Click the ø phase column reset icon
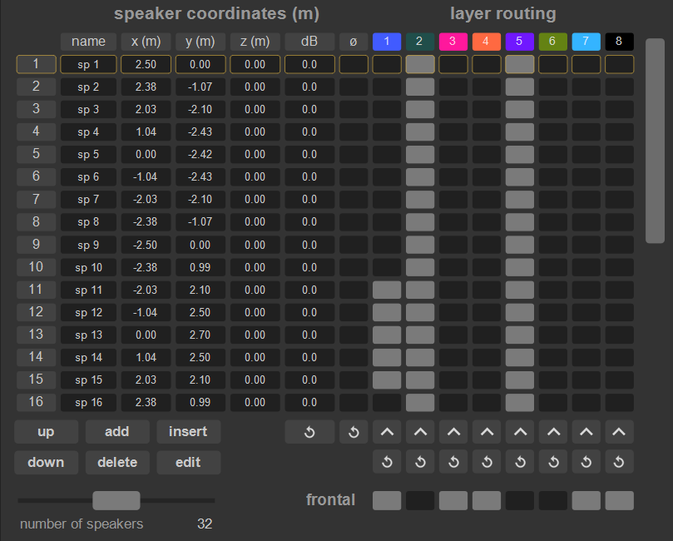 click(x=354, y=431)
